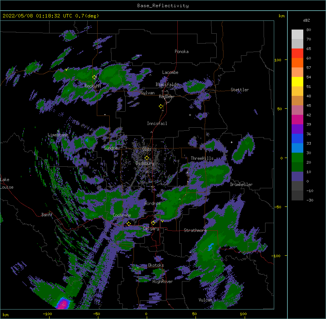Viewport: 326px width, 319px height.
Task: Click the Innisfail town label
Action: (x=157, y=124)
